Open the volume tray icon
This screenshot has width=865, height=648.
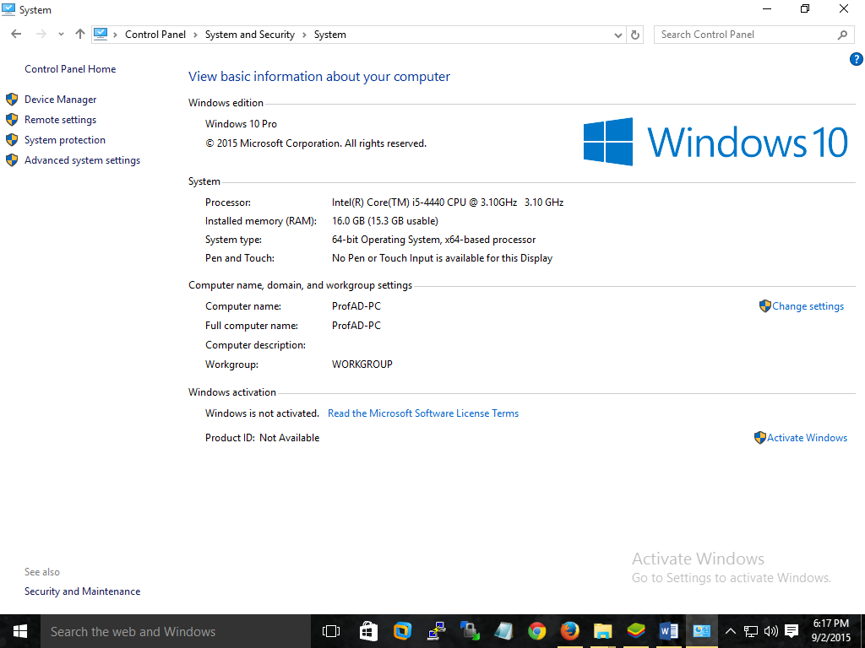click(770, 631)
